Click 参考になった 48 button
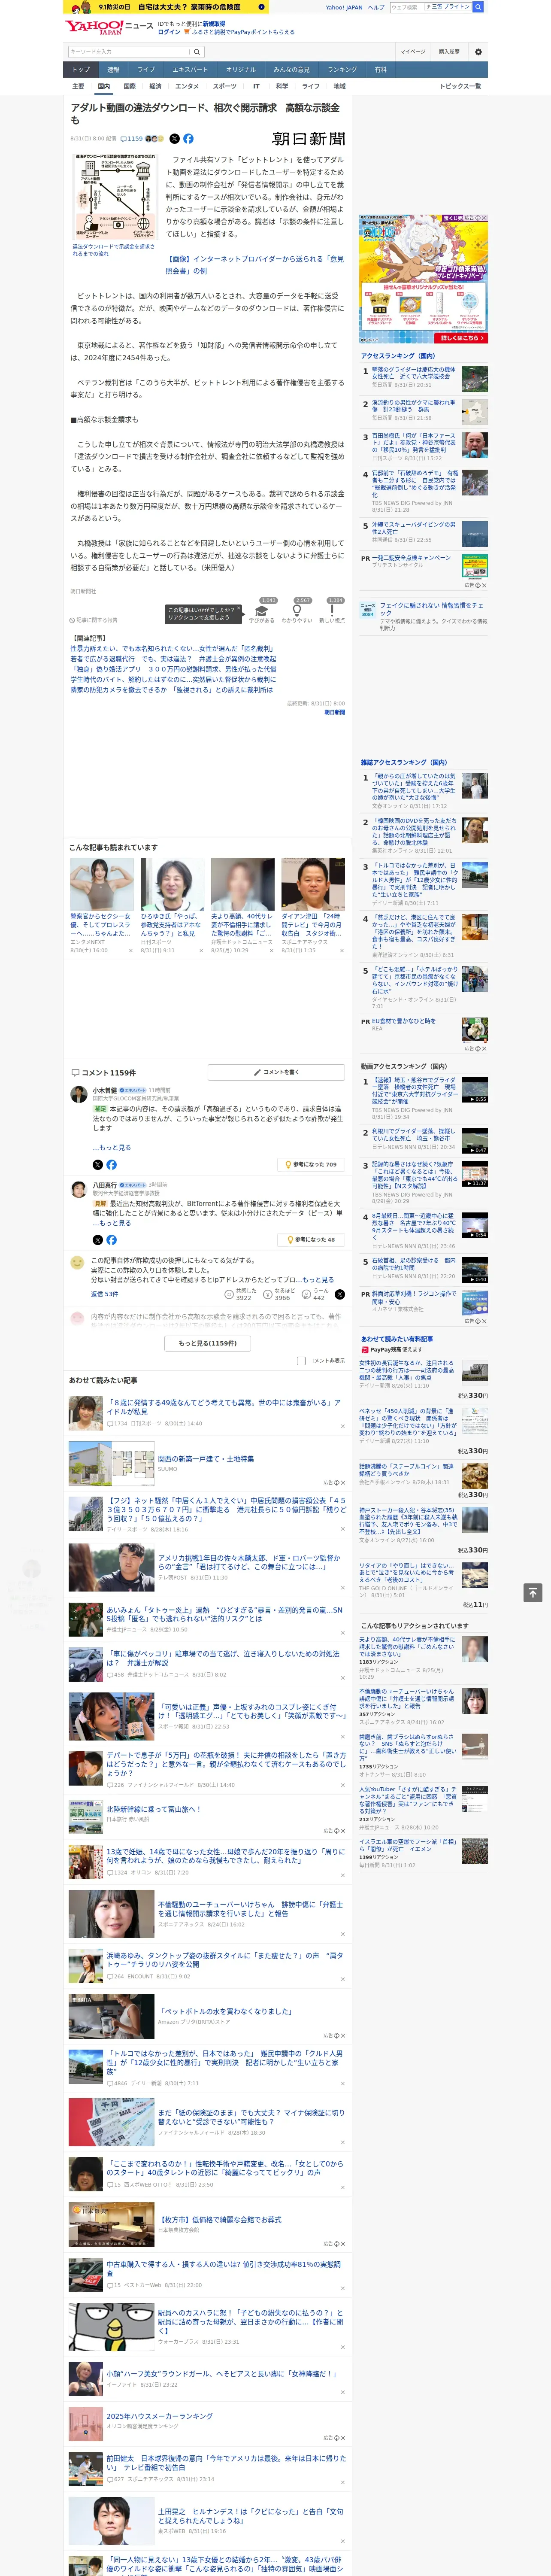This screenshot has width=551, height=2576. (x=311, y=1240)
